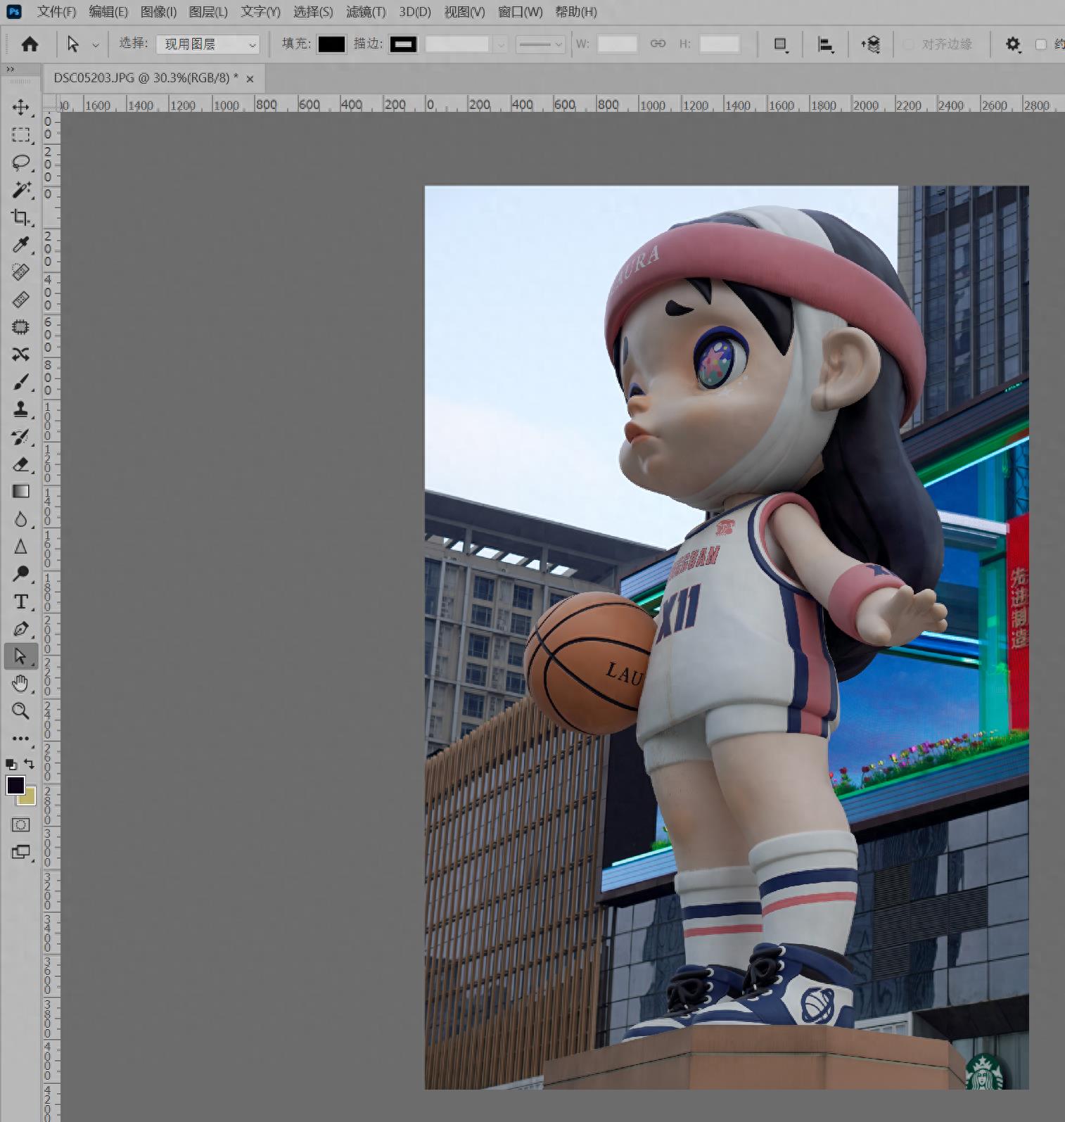Click the W width input field

click(x=617, y=44)
